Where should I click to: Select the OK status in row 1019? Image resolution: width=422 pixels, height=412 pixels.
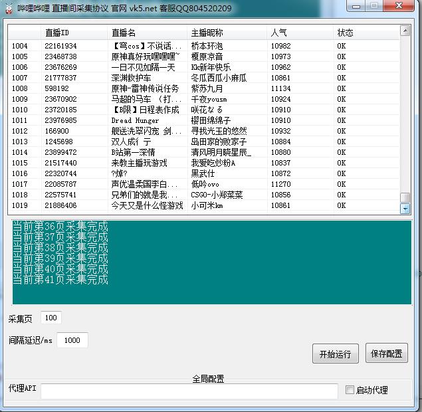pyautogui.click(x=342, y=205)
